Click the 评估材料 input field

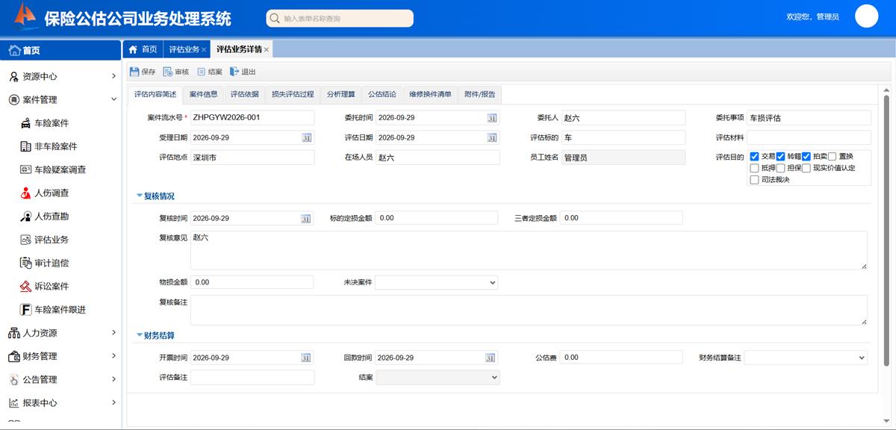coord(809,137)
